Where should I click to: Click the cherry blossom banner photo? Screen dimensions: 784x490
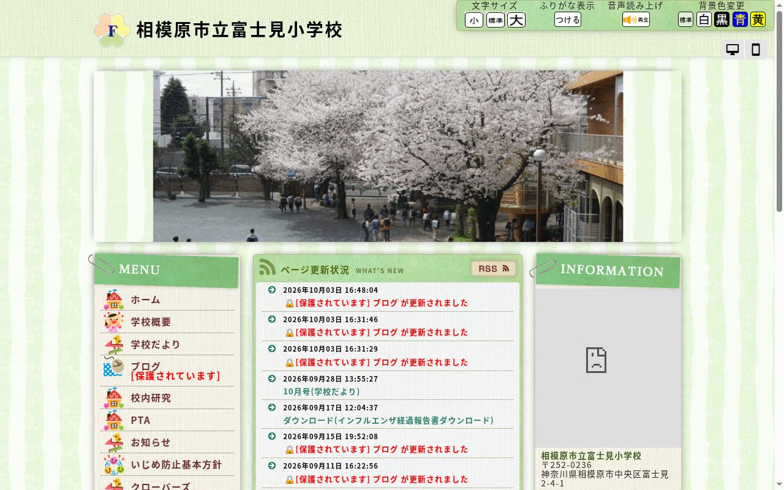pyautogui.click(x=388, y=156)
